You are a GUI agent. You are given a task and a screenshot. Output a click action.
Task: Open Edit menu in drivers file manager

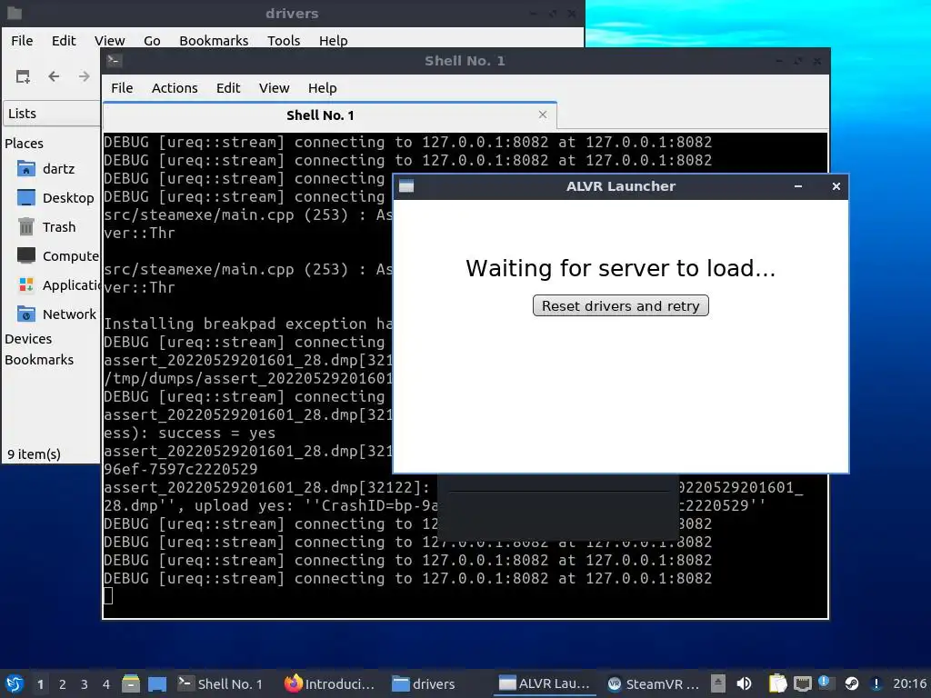(64, 40)
